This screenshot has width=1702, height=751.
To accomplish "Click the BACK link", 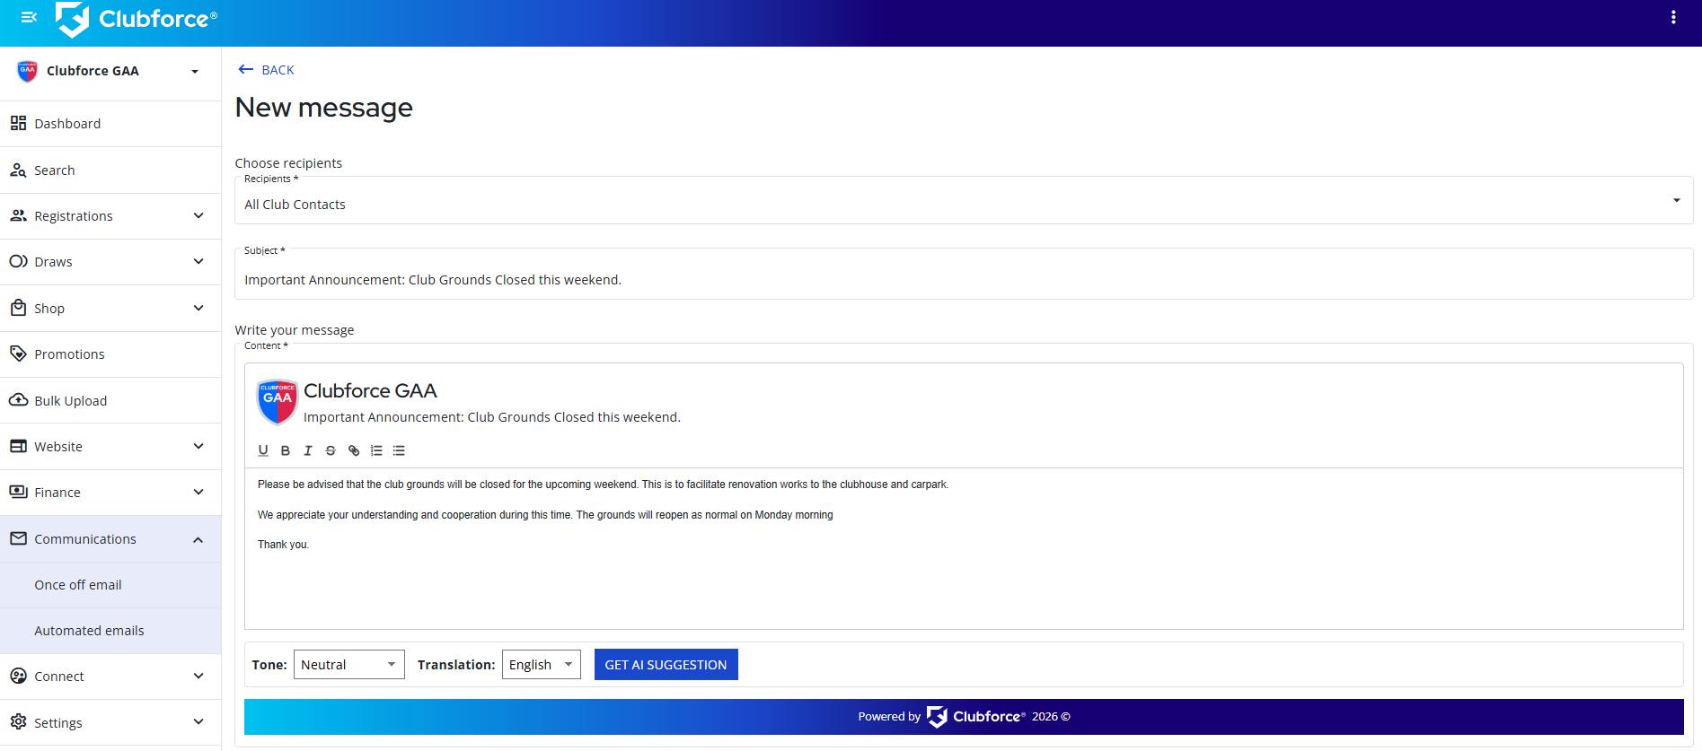I will 267,70.
